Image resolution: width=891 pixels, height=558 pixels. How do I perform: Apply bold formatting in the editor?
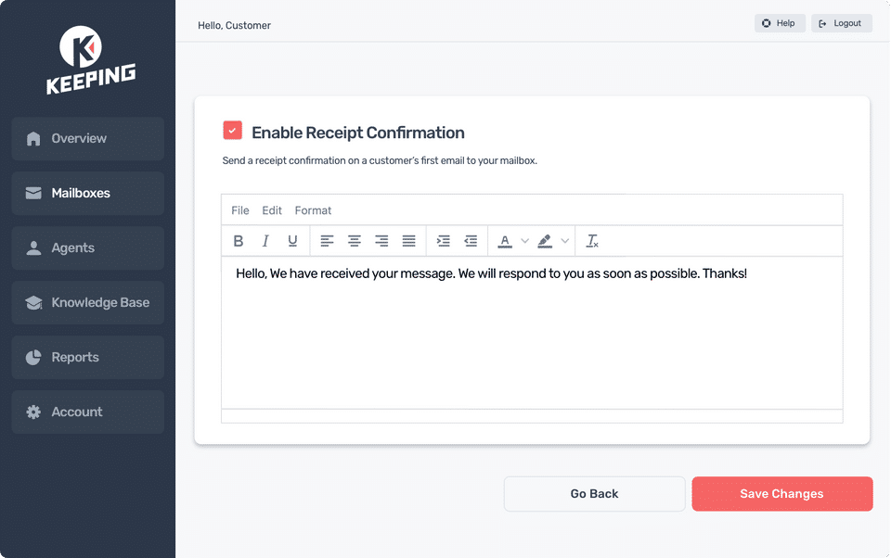click(x=239, y=241)
